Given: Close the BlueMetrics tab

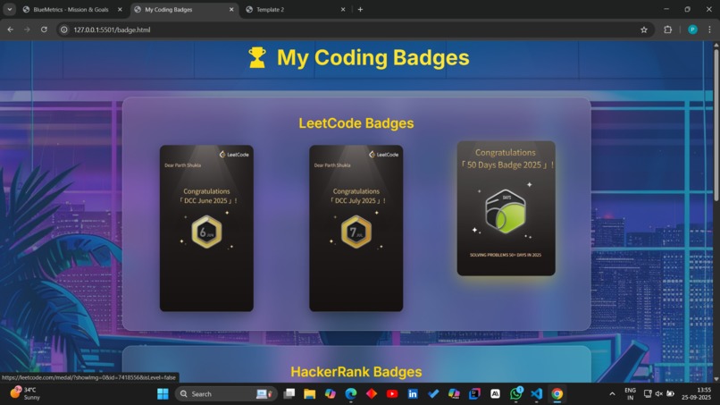Looking at the screenshot, I should pyautogui.click(x=120, y=9).
